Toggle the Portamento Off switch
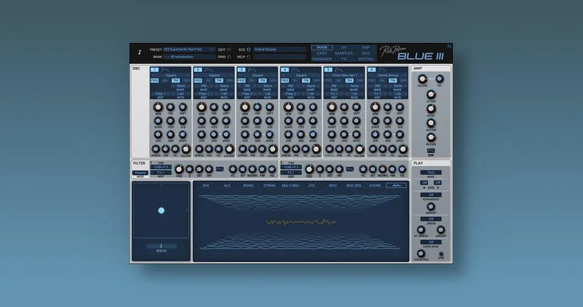The width and height of the screenshot is (583, 307). [x=431, y=195]
